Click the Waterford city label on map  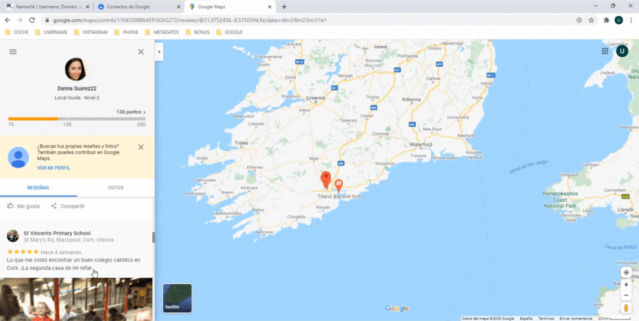tap(421, 145)
